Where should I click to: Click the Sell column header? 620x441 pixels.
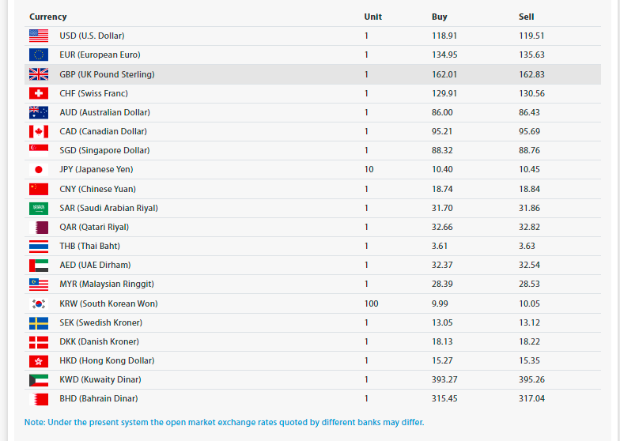(527, 17)
